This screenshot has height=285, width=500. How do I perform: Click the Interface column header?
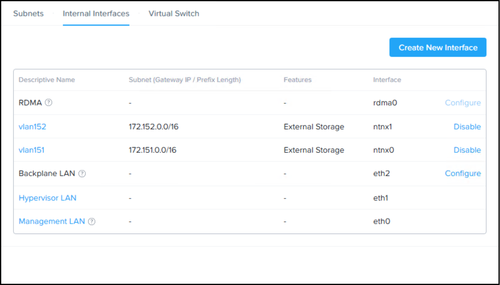(x=387, y=80)
